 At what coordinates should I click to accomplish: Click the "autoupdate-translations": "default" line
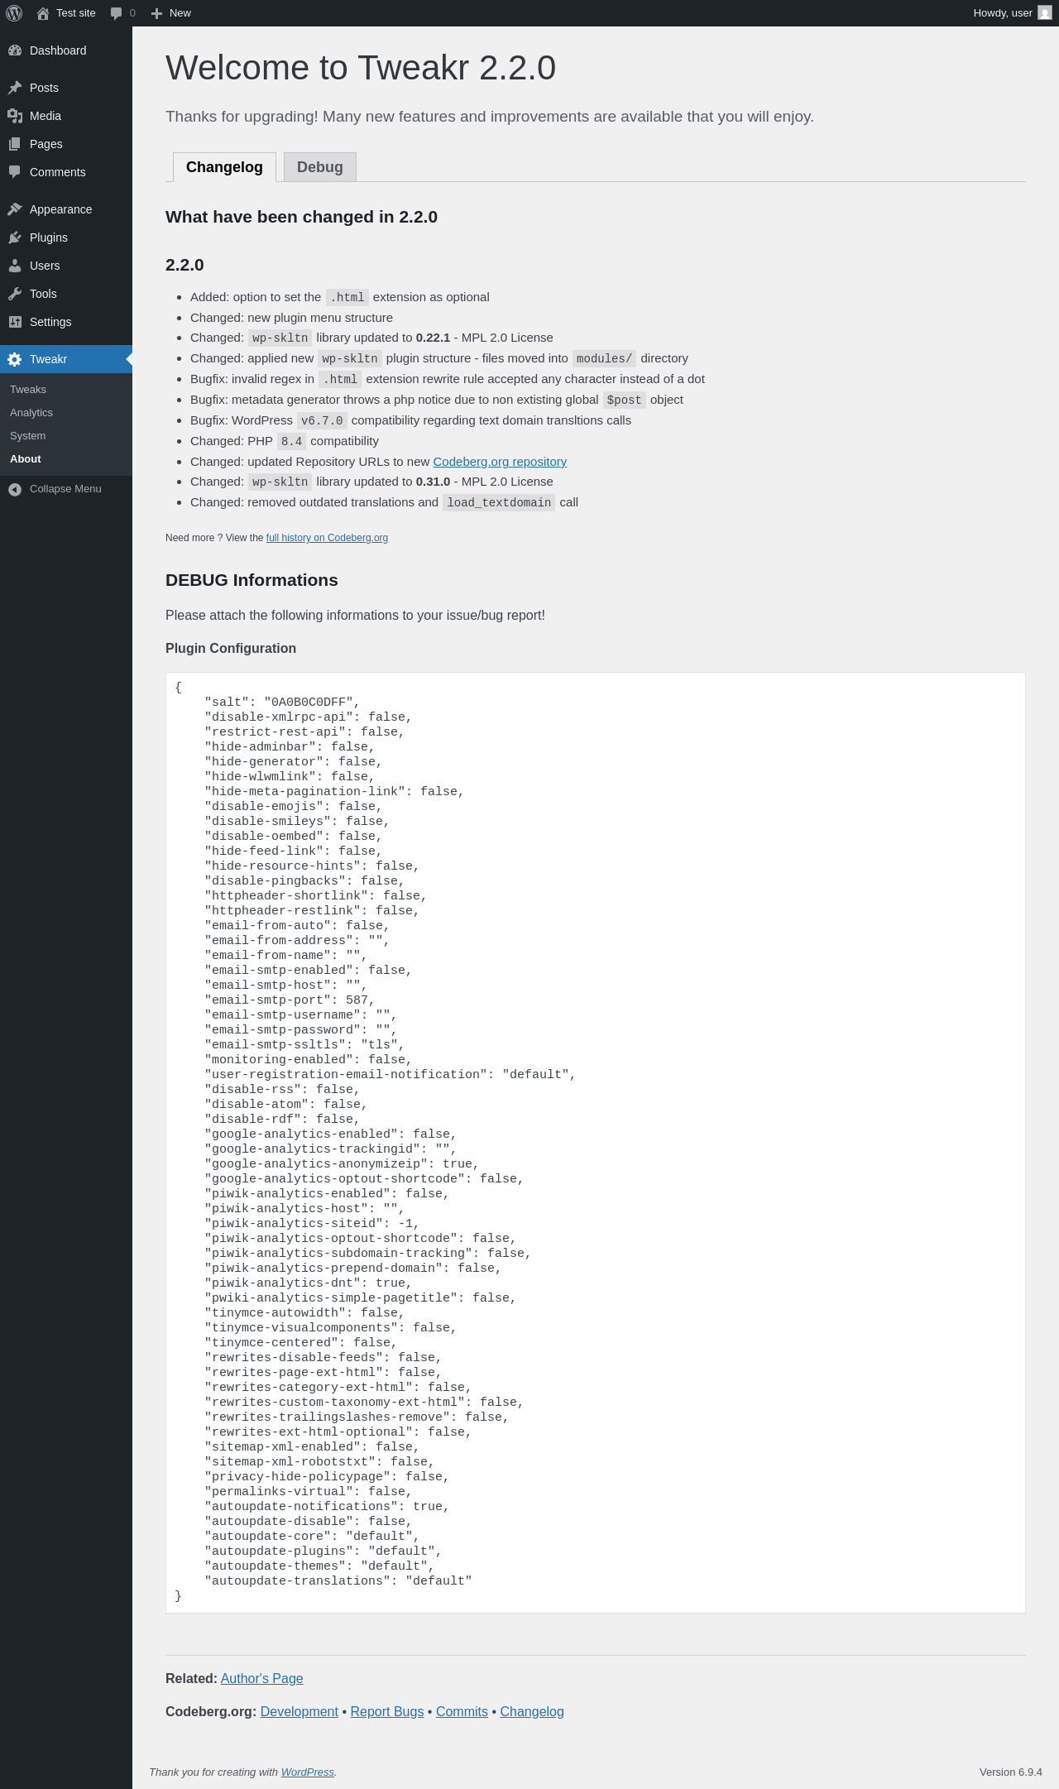click(x=338, y=1581)
